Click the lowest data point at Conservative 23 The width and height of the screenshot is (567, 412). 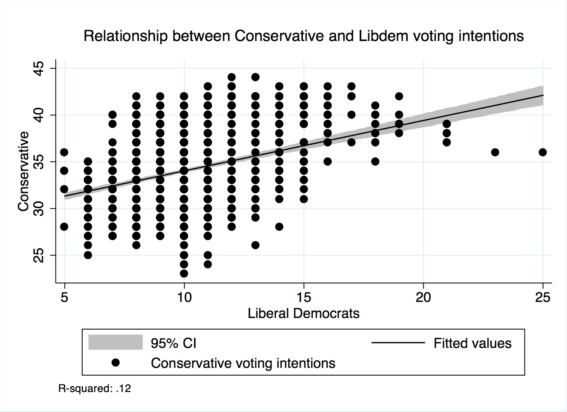point(184,274)
